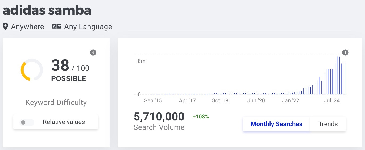365x150 pixels.
Task: Click the 38 / 100 difficulty score
Action: [70, 65]
